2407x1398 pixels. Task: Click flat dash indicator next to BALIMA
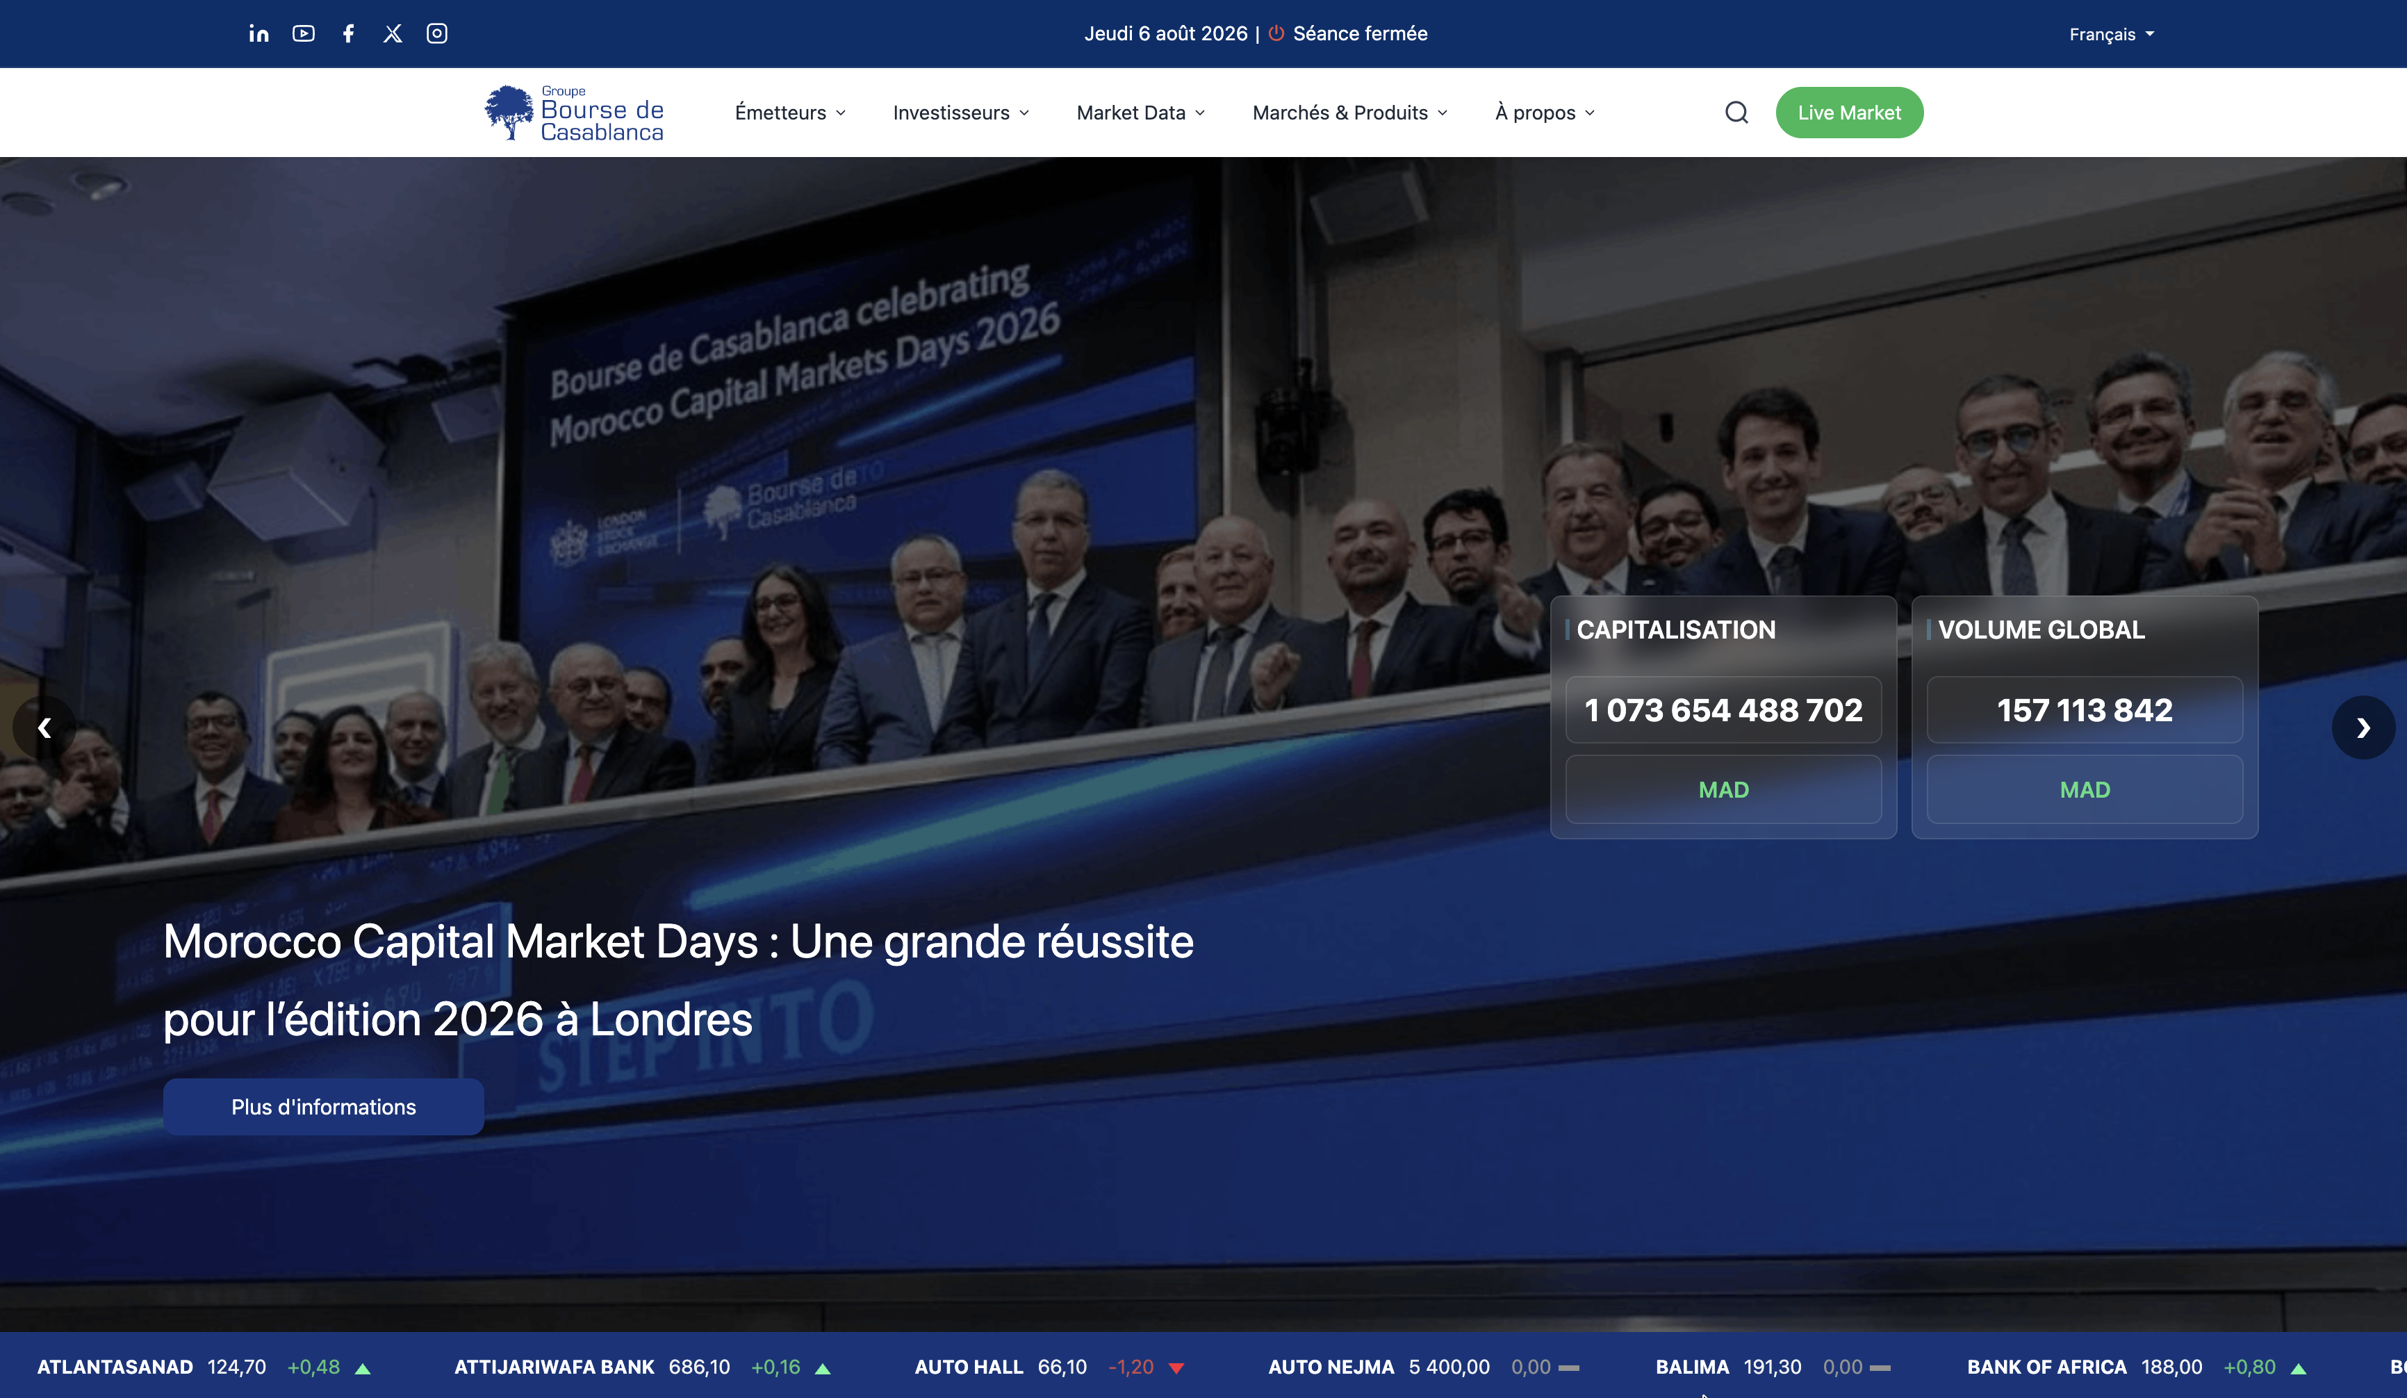pos(1881,1368)
